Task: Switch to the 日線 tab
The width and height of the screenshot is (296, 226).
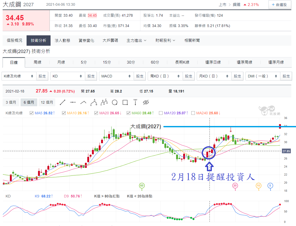Action: pyautogui.click(x=14, y=62)
